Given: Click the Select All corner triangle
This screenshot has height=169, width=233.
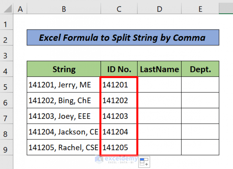Looking at the screenshot, I should tap(8, 9).
